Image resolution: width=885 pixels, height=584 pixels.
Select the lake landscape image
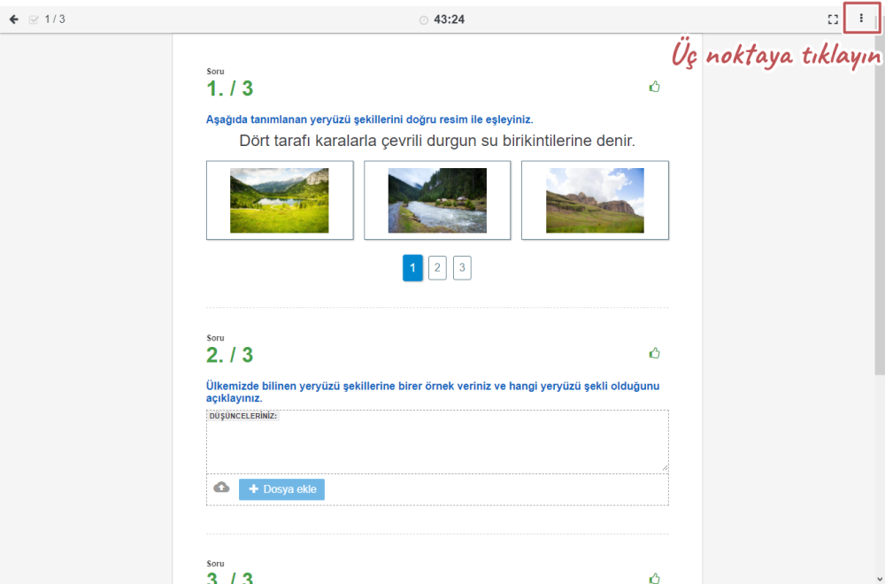click(280, 200)
